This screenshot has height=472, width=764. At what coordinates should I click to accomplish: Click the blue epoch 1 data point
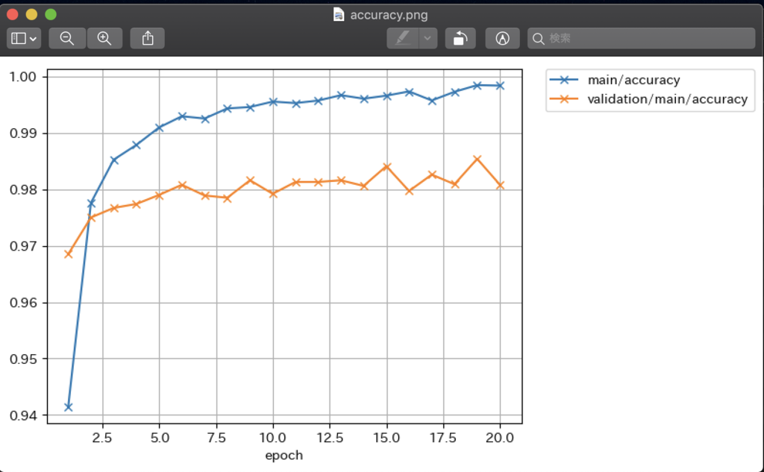pyautogui.click(x=68, y=407)
